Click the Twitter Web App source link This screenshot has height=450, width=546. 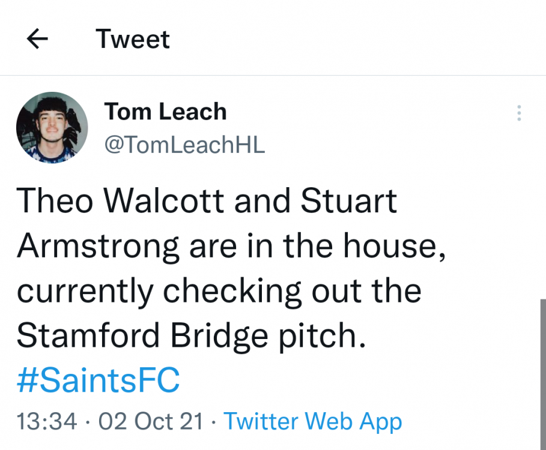[x=313, y=421]
